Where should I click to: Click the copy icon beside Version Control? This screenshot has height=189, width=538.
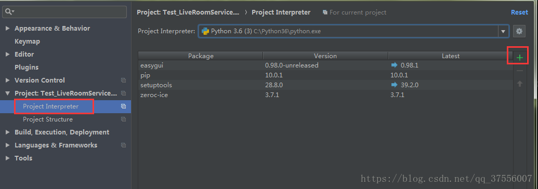(x=123, y=80)
